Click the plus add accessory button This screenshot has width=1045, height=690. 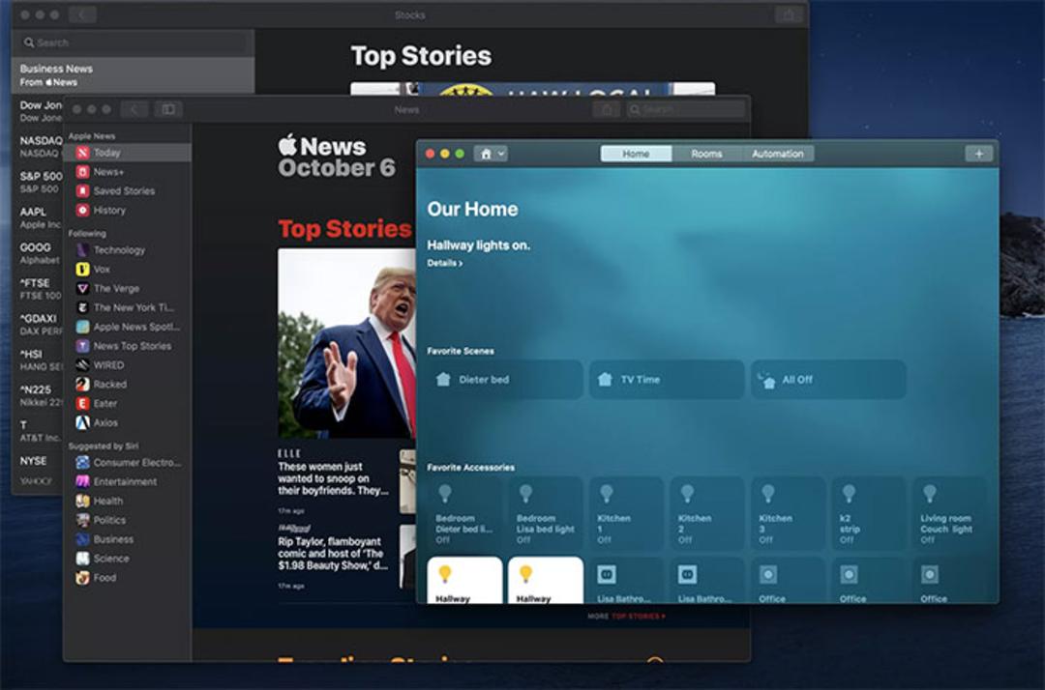(978, 154)
